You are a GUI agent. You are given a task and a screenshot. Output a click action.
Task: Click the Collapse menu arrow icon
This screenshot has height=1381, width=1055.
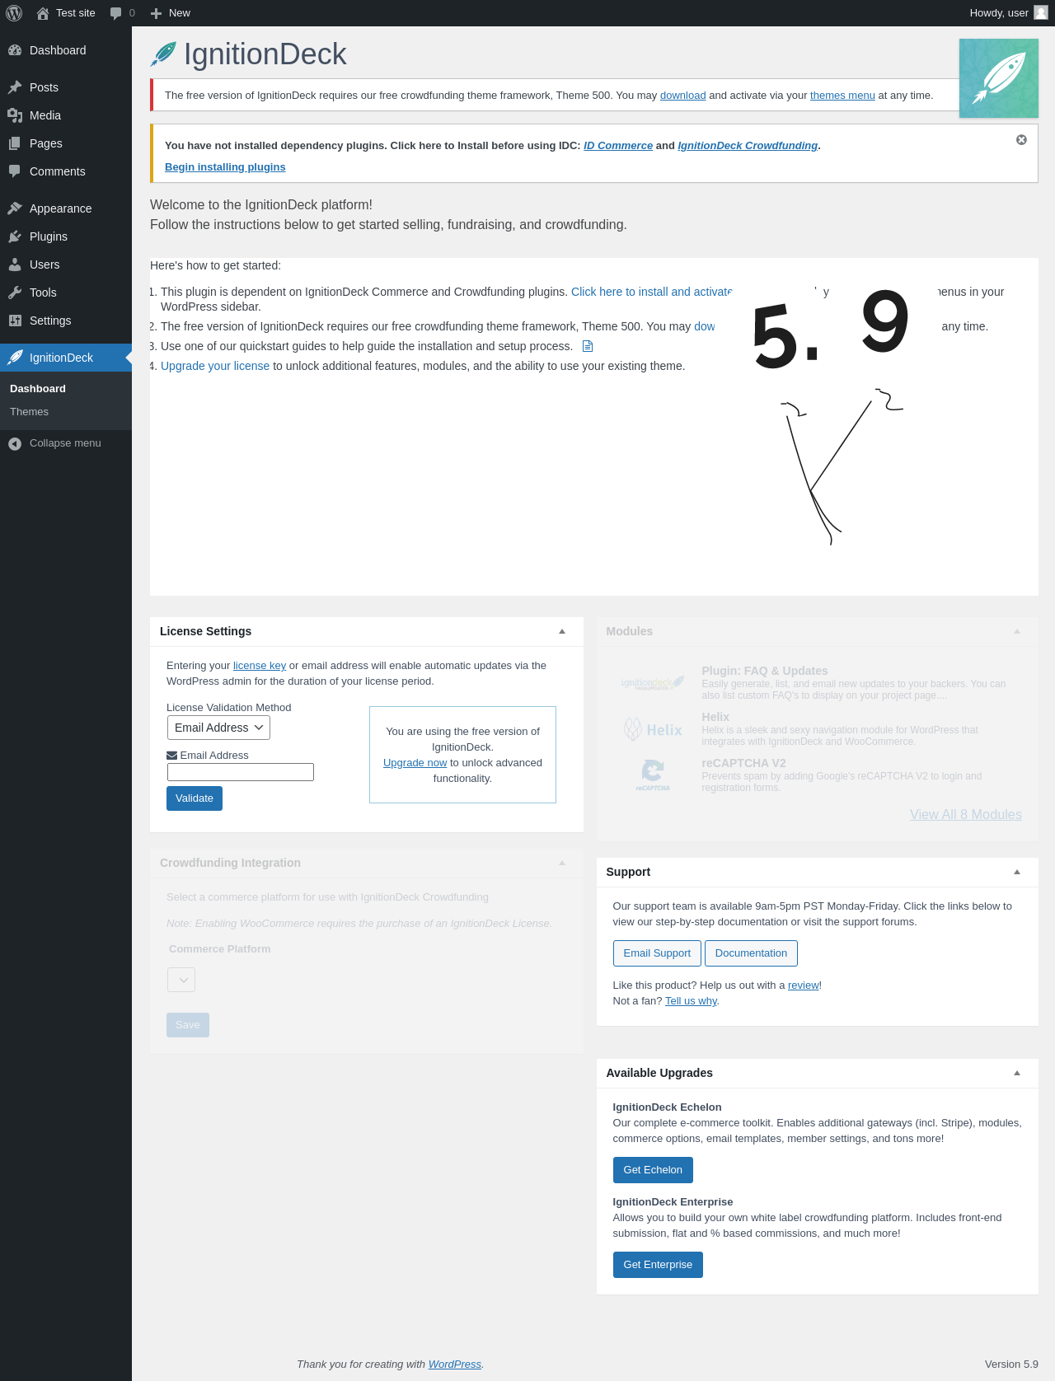[15, 443]
